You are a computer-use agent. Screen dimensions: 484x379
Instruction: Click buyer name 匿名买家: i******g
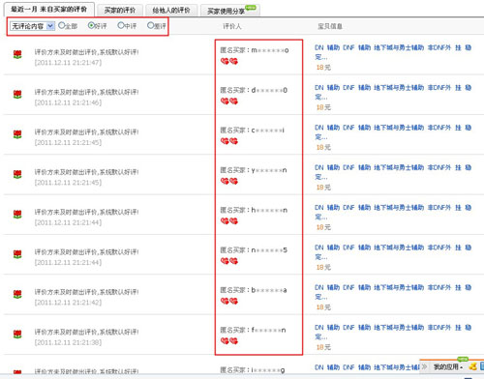click(253, 370)
